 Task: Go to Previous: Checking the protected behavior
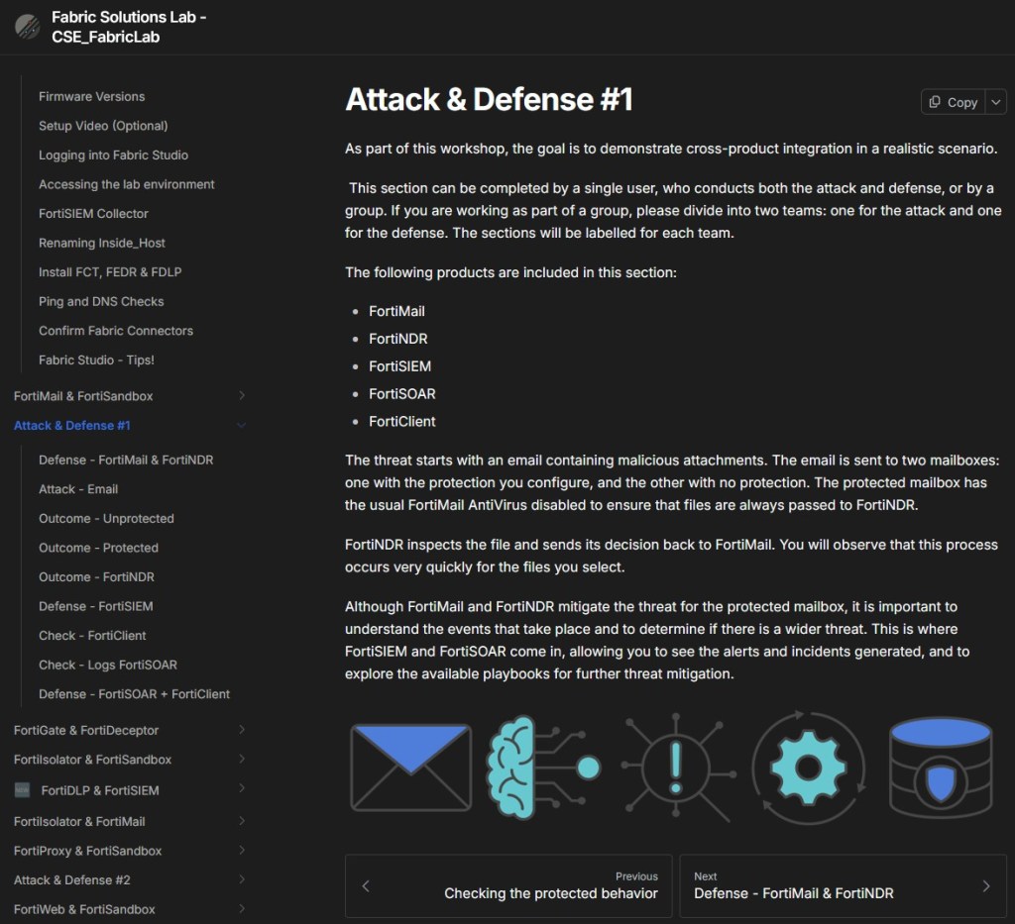(x=508, y=885)
